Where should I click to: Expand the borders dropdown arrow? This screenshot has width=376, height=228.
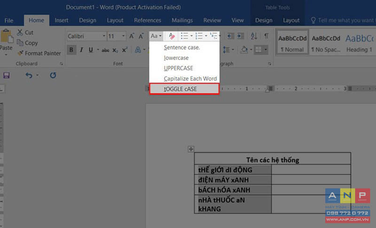266,50
